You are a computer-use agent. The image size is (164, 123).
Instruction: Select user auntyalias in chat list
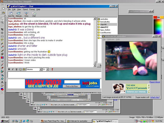tap(104, 19)
